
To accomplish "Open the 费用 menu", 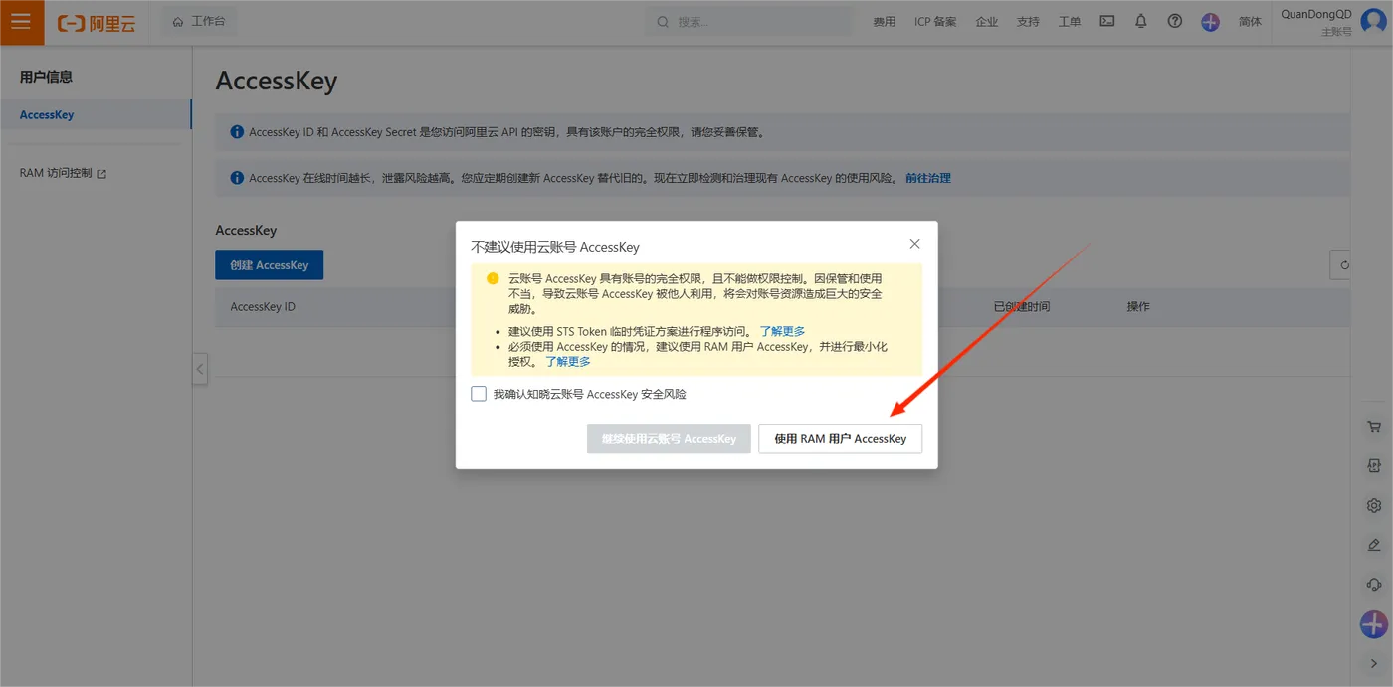I will click(x=884, y=22).
